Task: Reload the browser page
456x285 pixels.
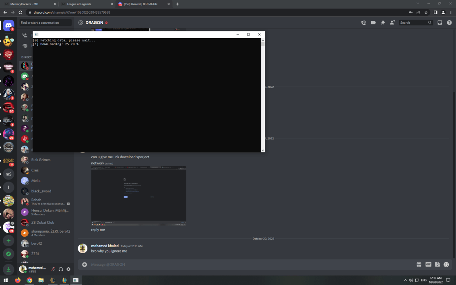Action: tap(21, 12)
